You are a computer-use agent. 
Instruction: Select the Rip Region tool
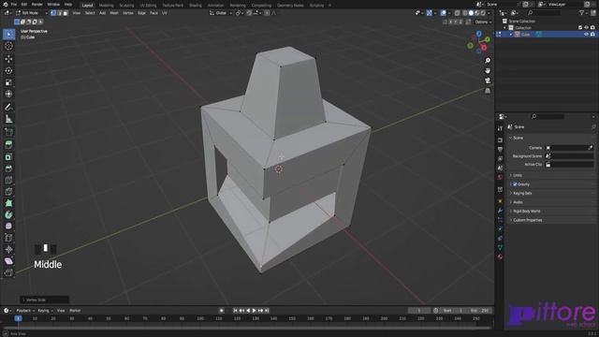(x=8, y=272)
